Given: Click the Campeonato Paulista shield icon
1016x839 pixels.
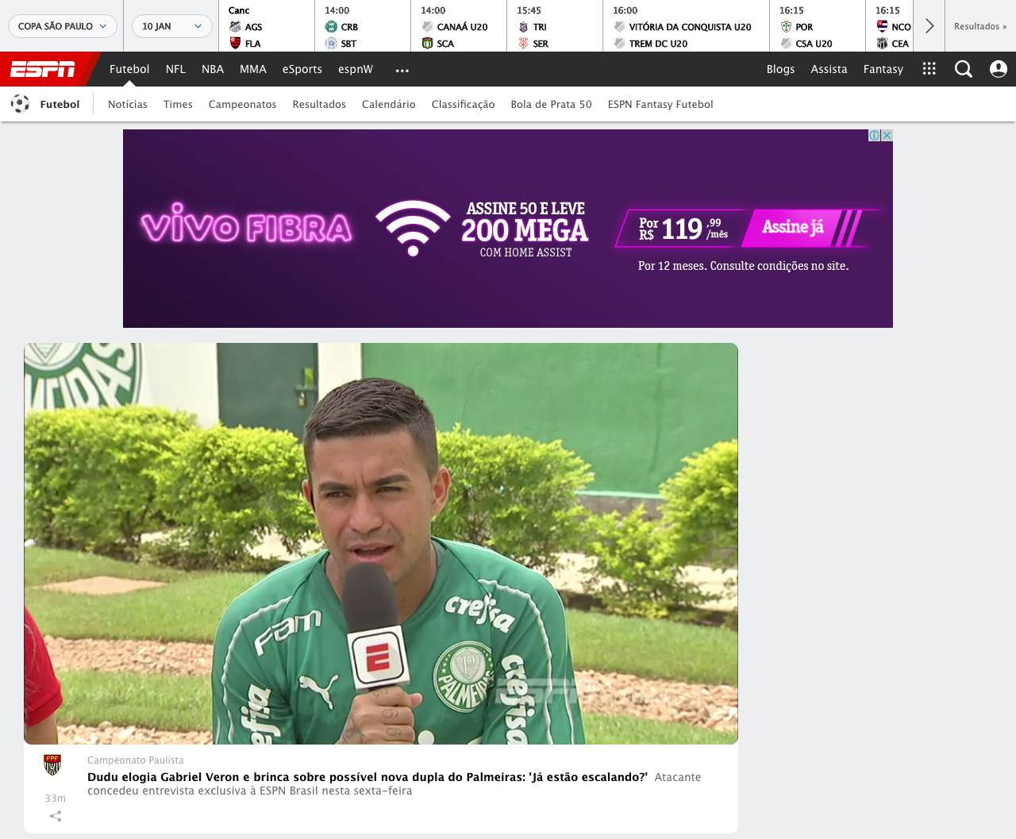Looking at the screenshot, I should pos(52,764).
